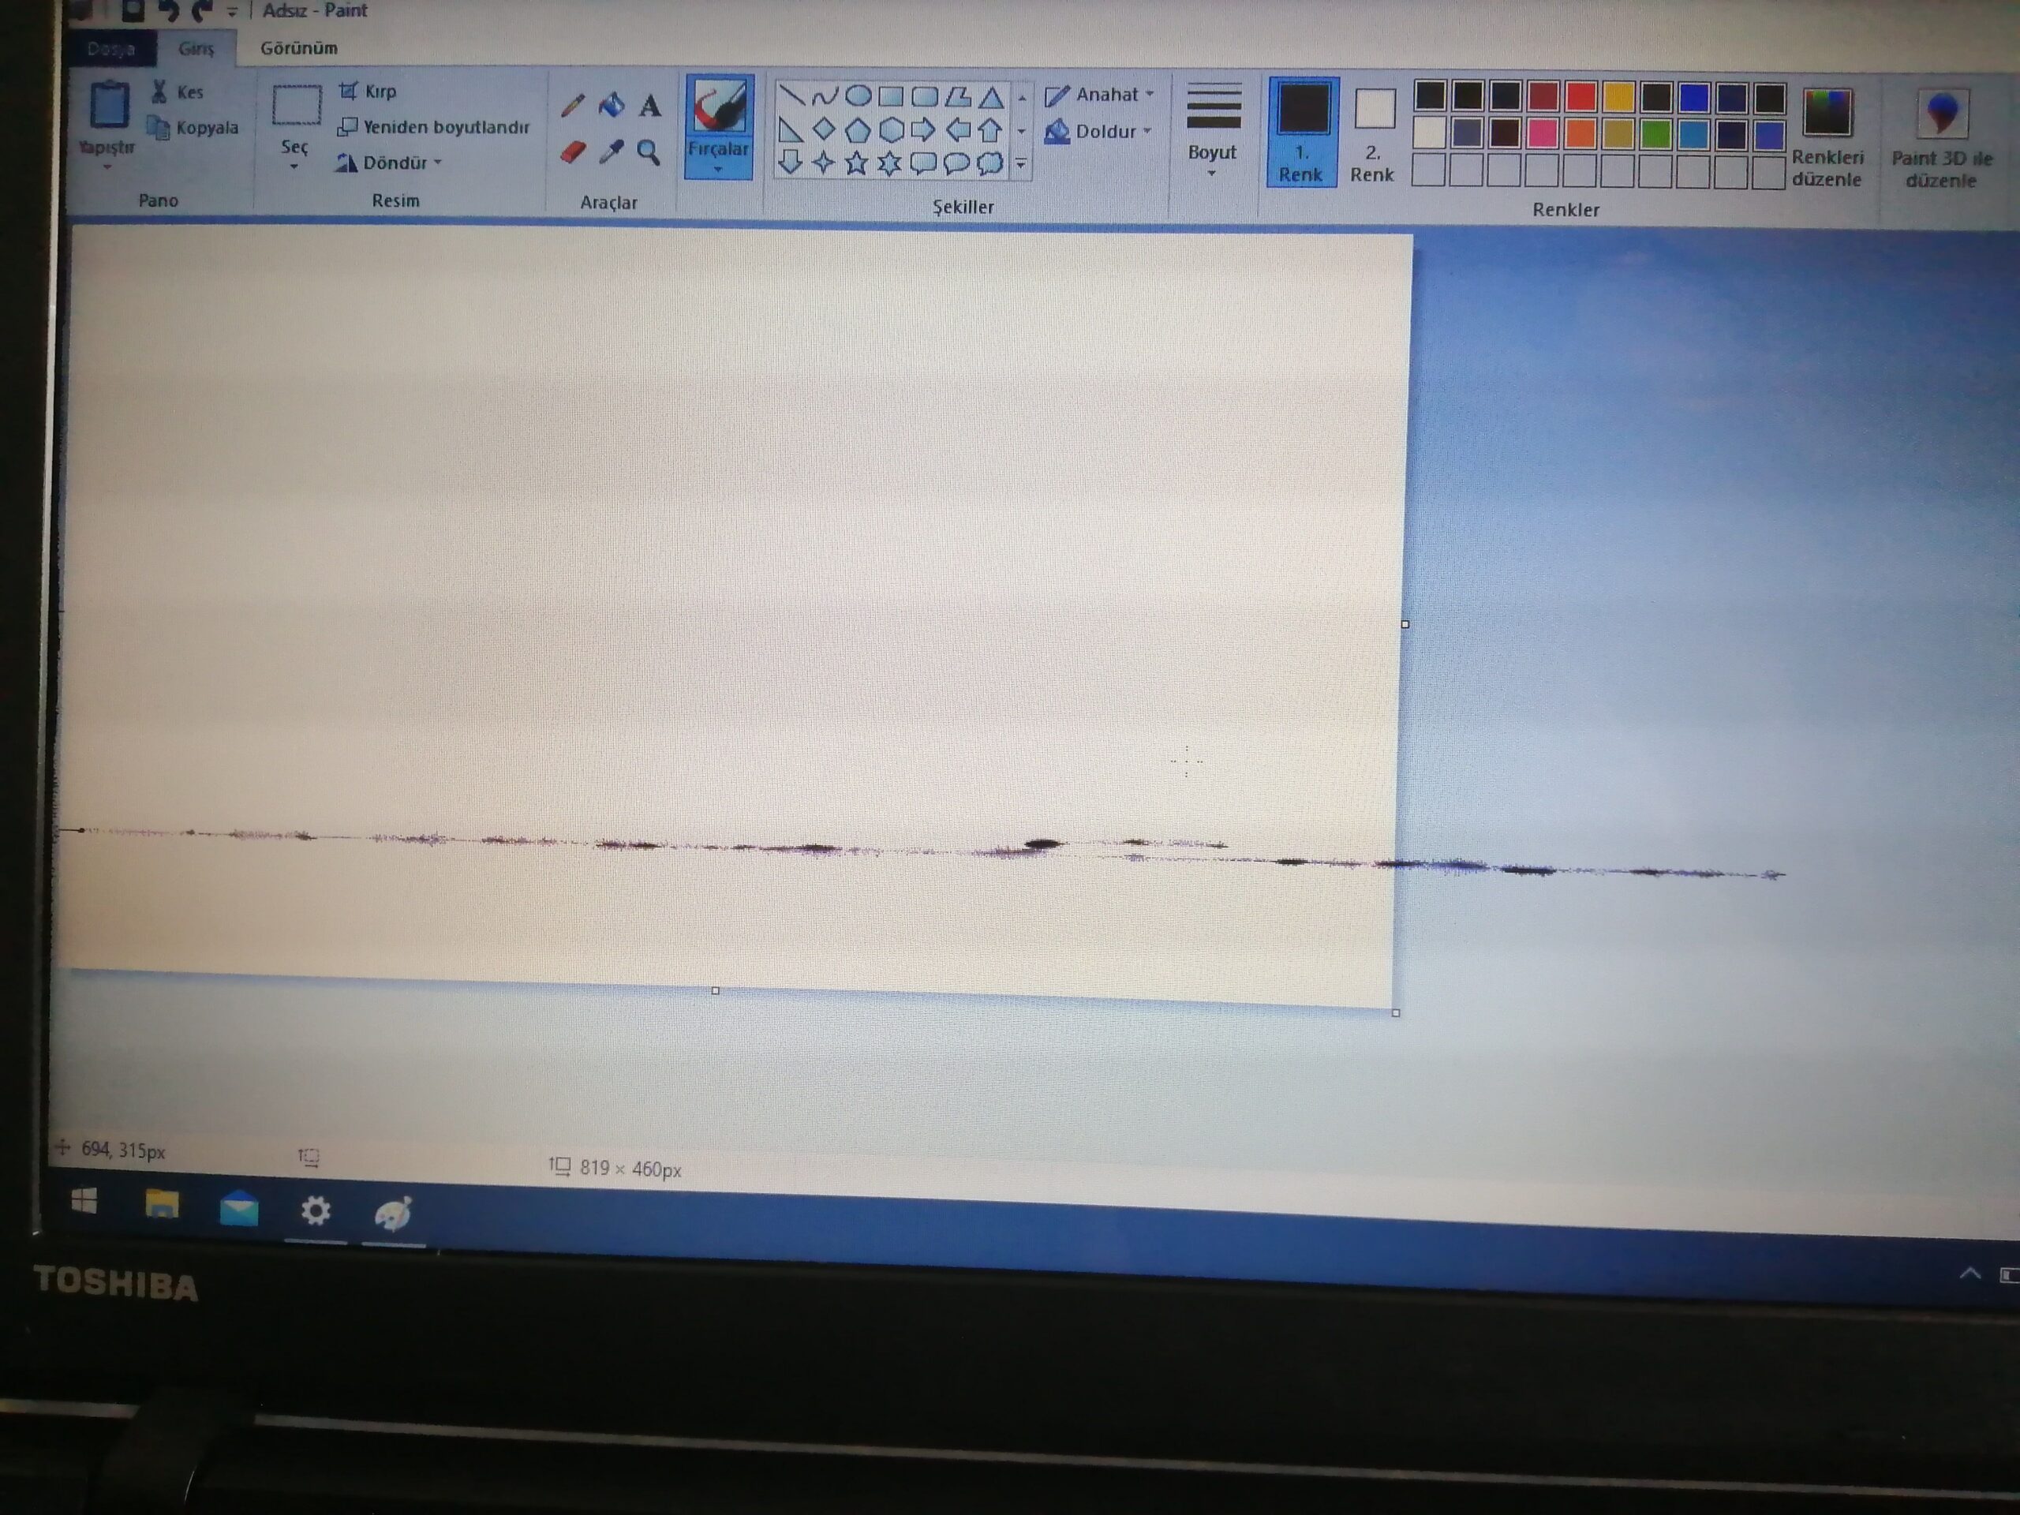Viewport: 2020px width, 1515px height.
Task: Choose the Up arrow shape
Action: point(990,132)
